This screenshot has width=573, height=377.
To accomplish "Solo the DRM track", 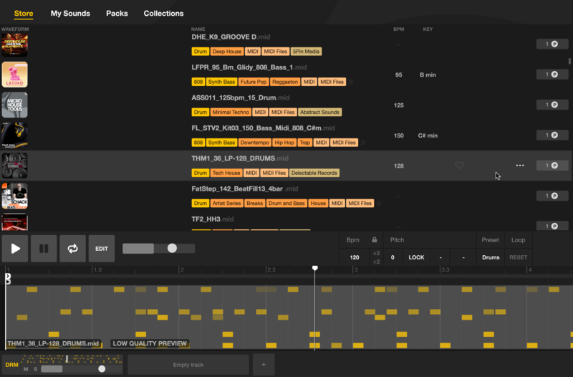I will [x=34, y=369].
